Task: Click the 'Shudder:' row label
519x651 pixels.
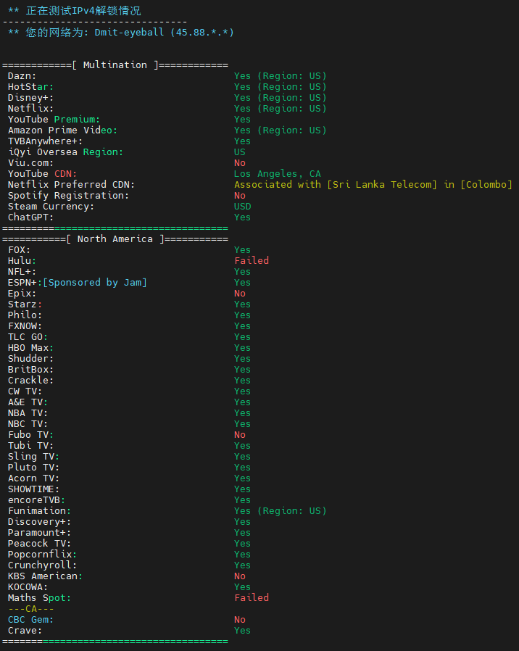Action: [x=30, y=359]
